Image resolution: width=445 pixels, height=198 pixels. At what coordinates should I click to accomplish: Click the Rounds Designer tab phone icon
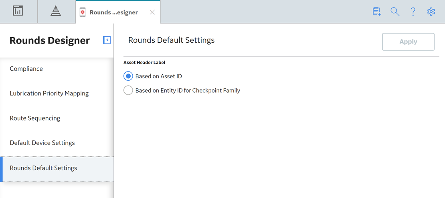point(83,12)
